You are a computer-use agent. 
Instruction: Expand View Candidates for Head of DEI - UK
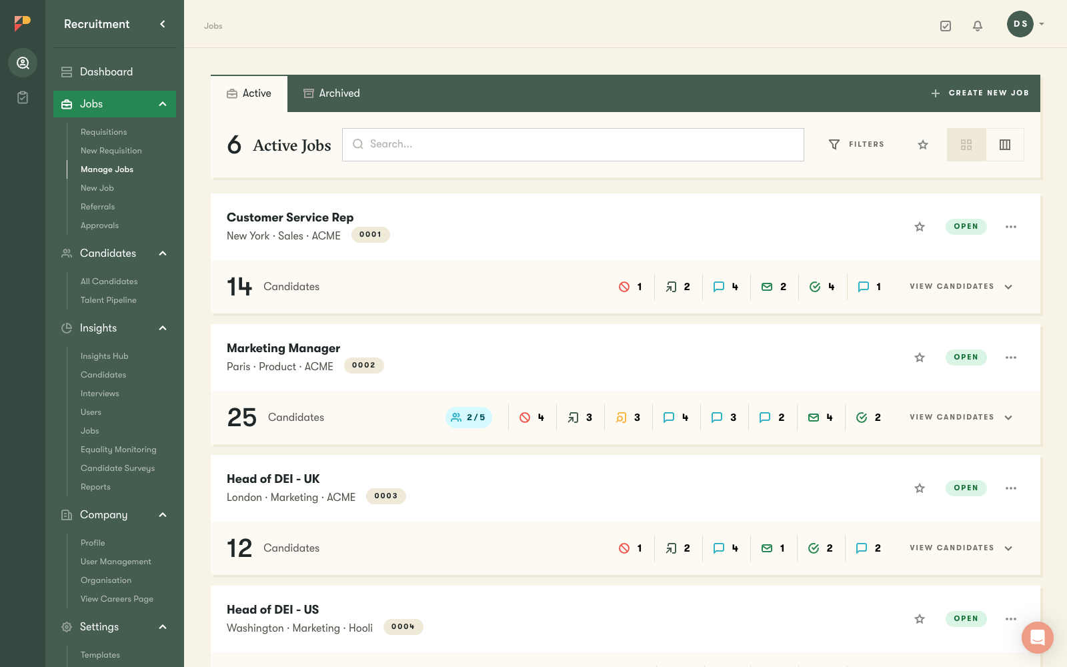tap(961, 548)
